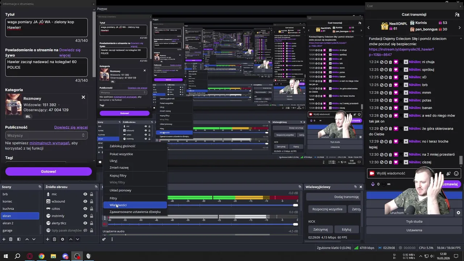Move scene down in Sceny toolbar
Image resolution: width=464 pixels, height=261 pixels.
34,239
